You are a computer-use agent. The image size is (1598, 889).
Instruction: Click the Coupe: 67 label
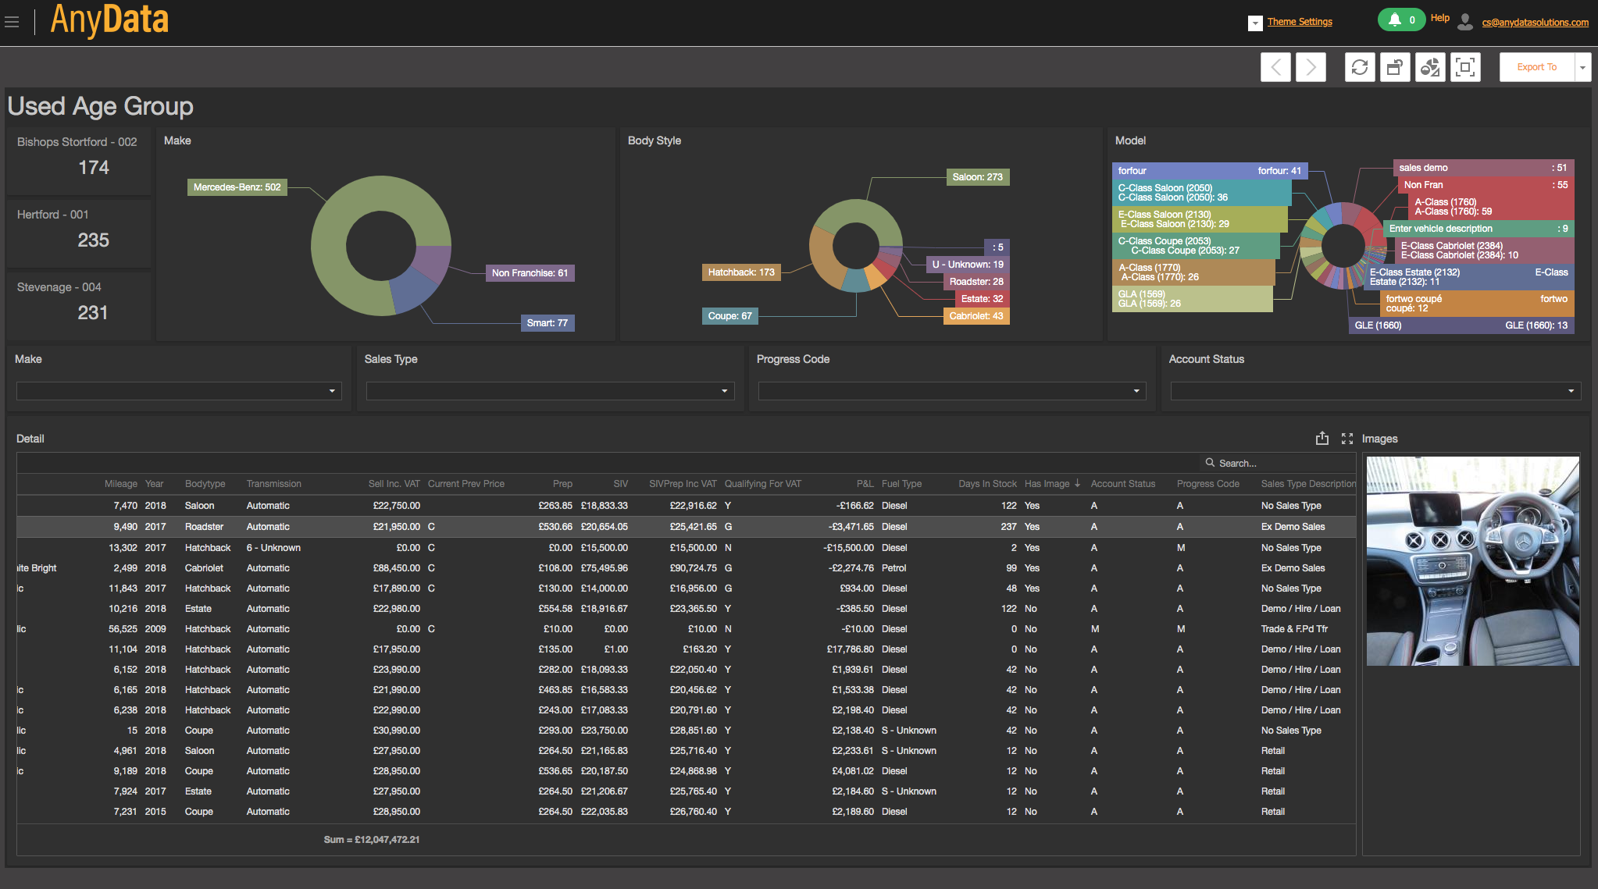tap(729, 316)
